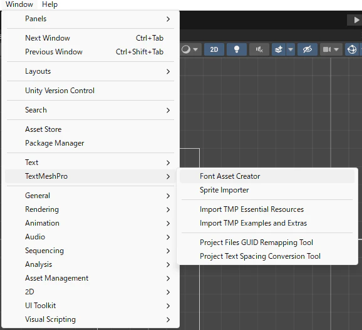The width and height of the screenshot is (362, 330).
Task: Open the Package Manager
Action: pos(90,143)
